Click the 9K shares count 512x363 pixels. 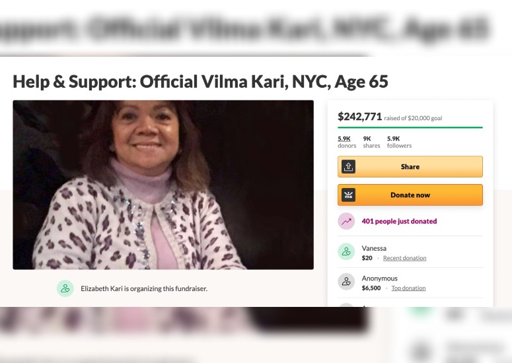[x=371, y=142]
